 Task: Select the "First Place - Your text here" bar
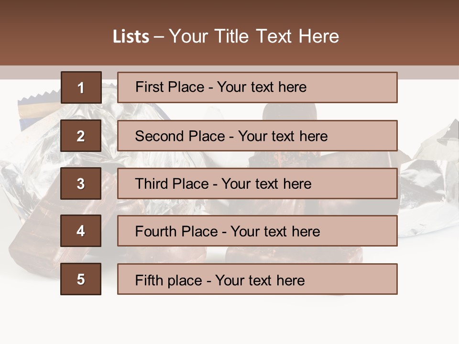tap(257, 87)
